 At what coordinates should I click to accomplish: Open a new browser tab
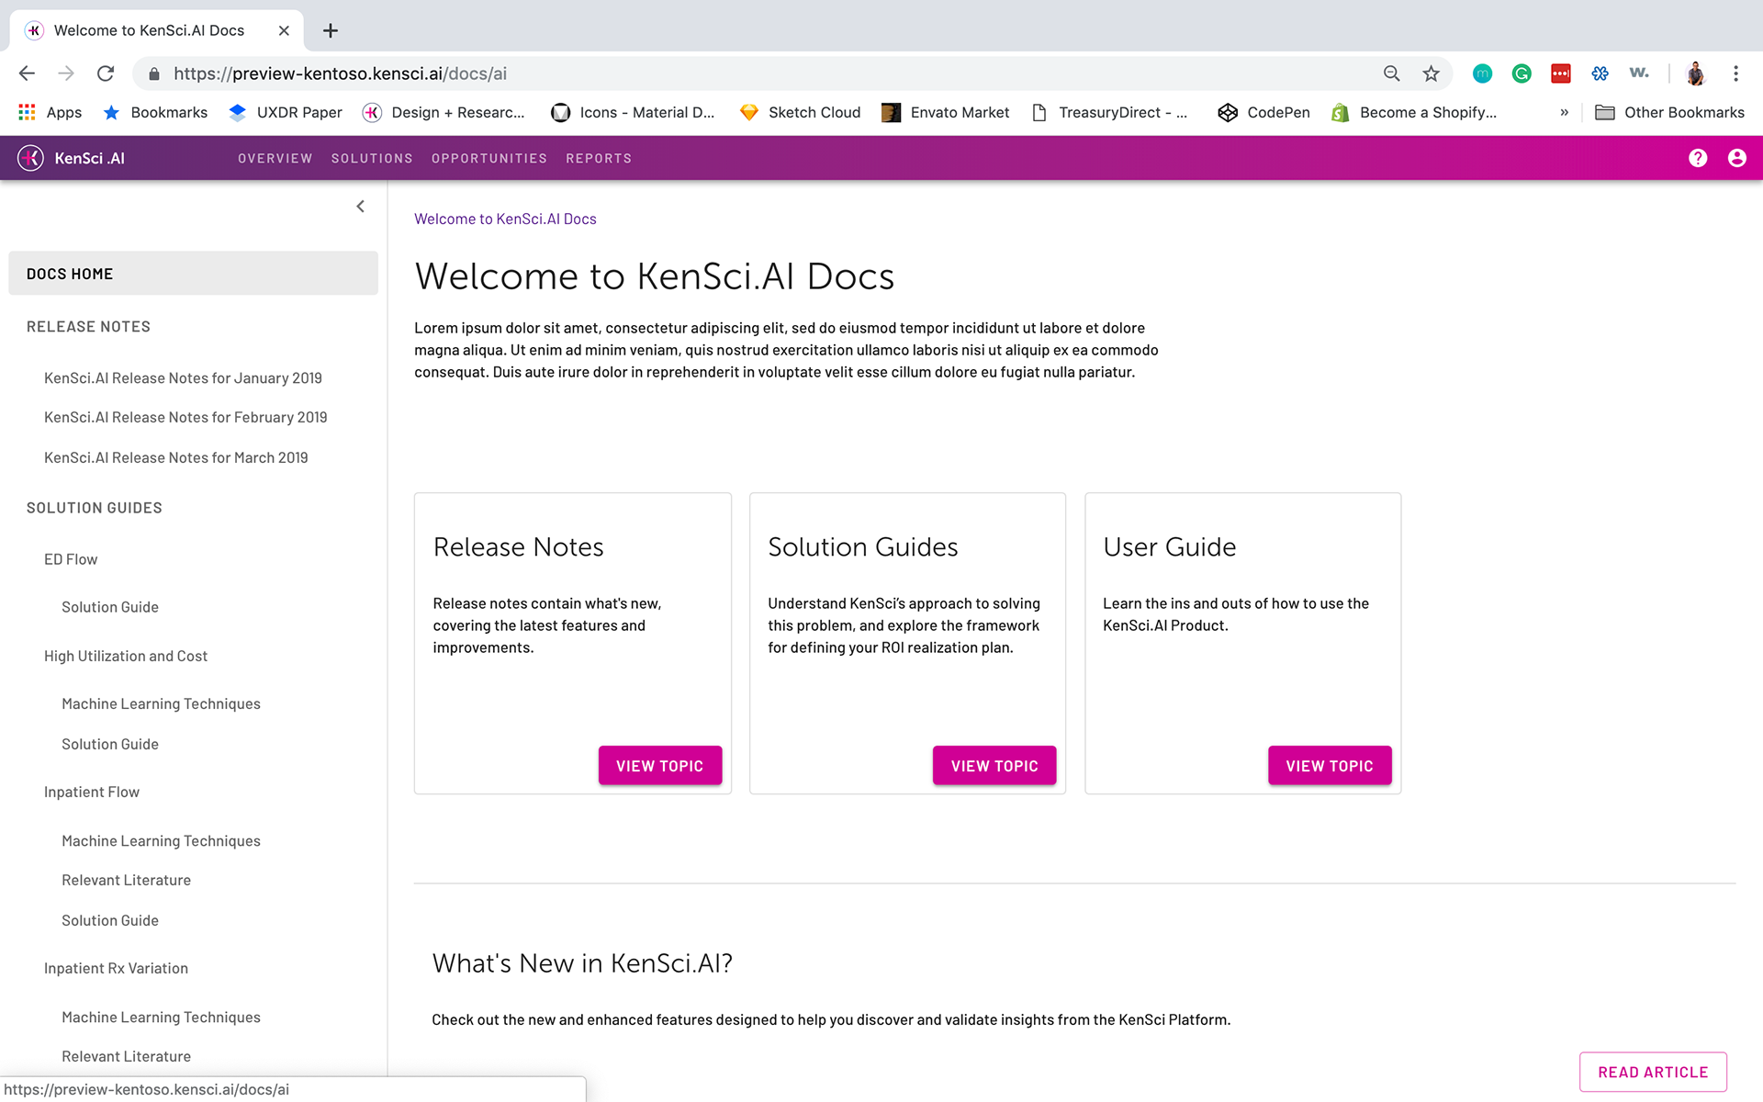[x=331, y=30]
